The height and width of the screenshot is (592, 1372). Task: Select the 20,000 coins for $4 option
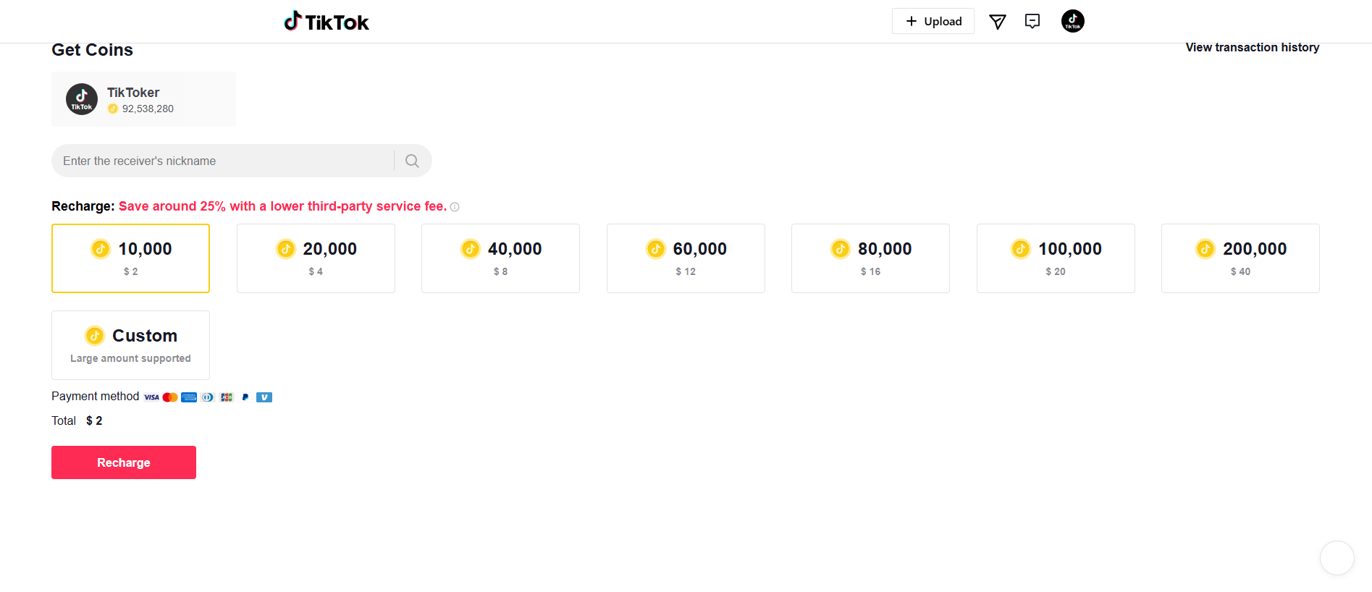pos(316,258)
